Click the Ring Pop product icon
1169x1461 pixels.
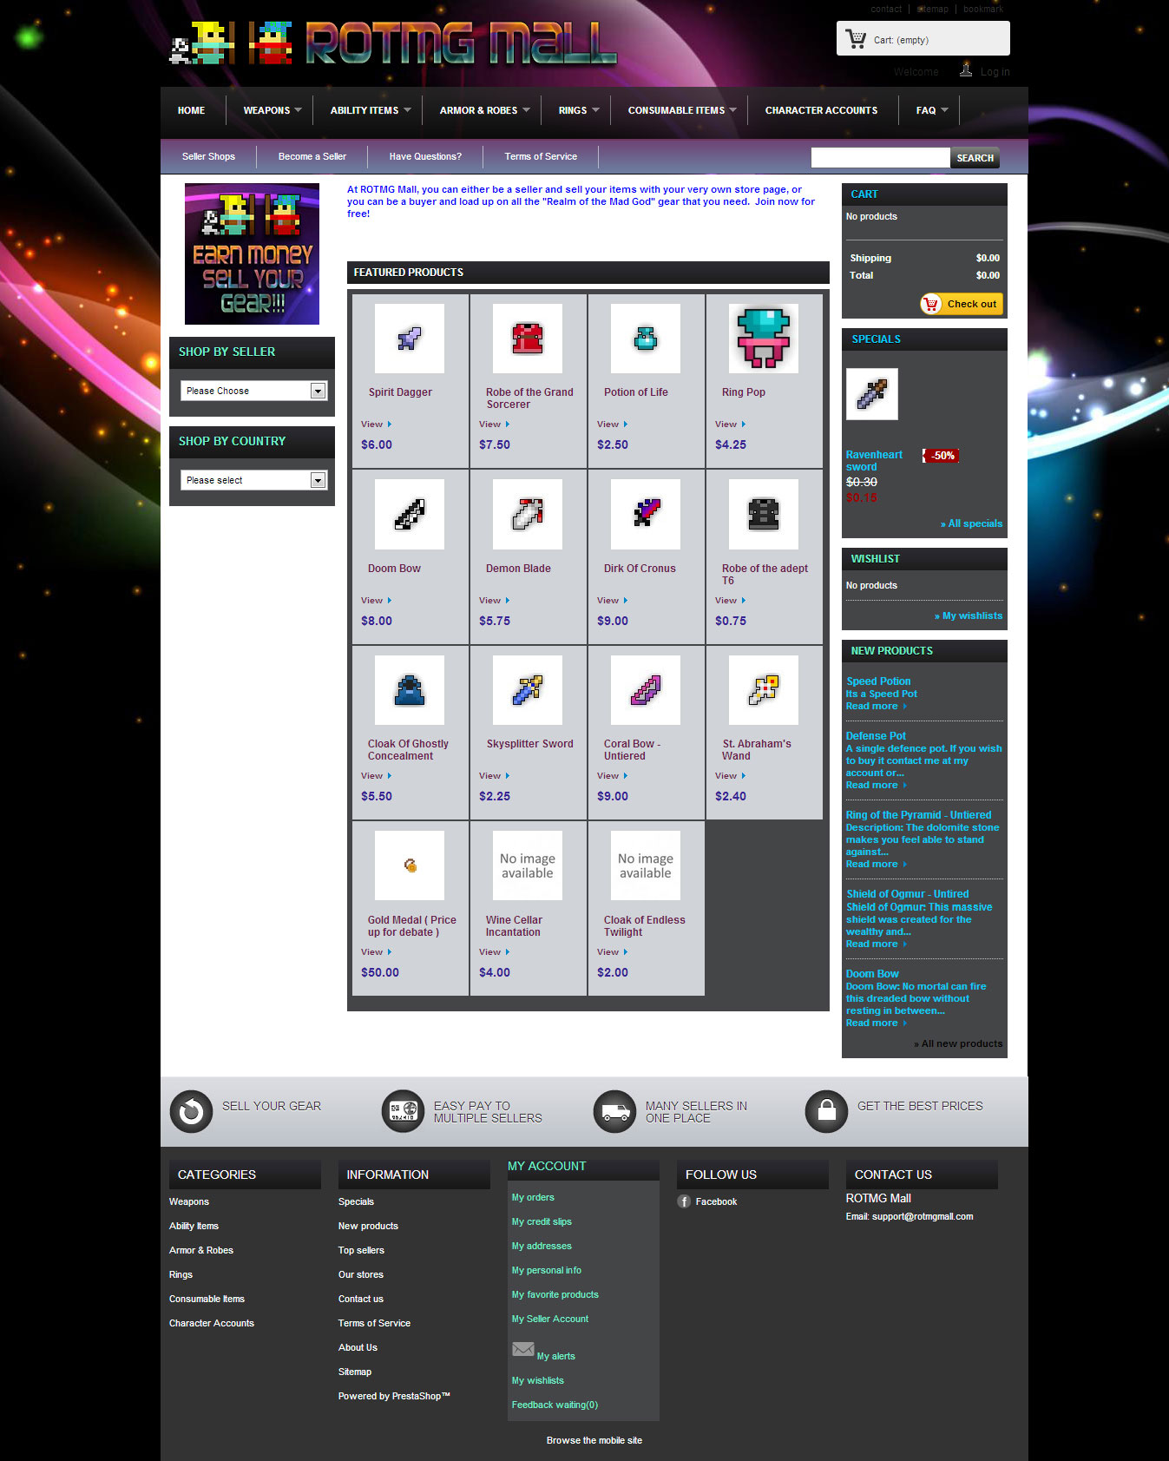tap(763, 339)
